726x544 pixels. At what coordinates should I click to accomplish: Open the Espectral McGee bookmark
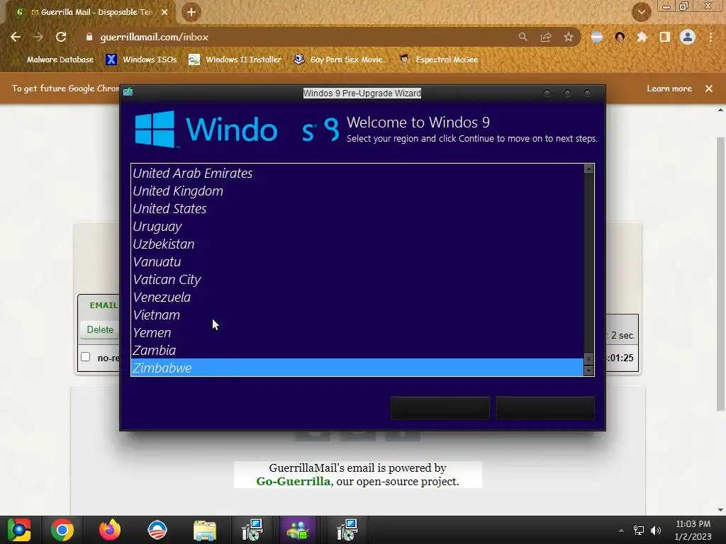[x=438, y=59]
